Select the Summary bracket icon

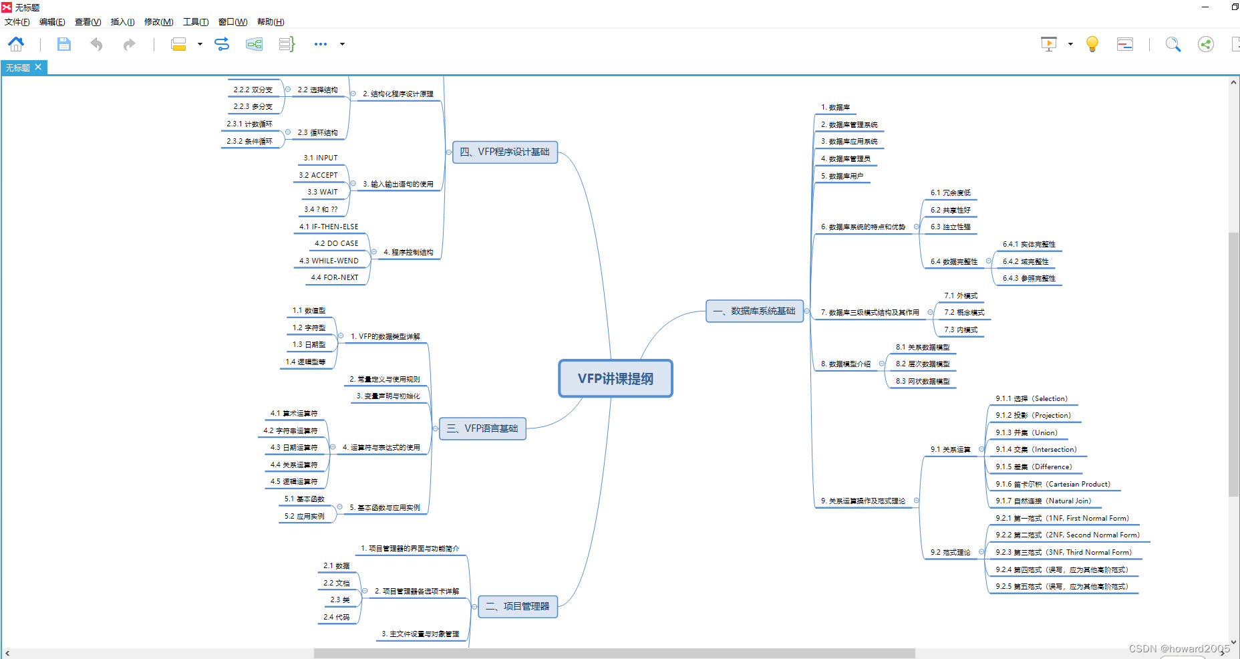pyautogui.click(x=287, y=44)
